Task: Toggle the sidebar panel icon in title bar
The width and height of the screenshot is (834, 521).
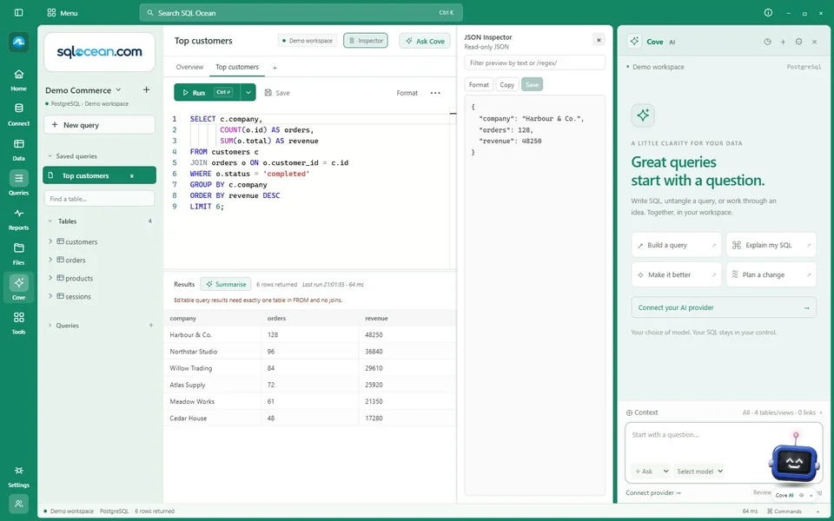Action: (x=18, y=13)
